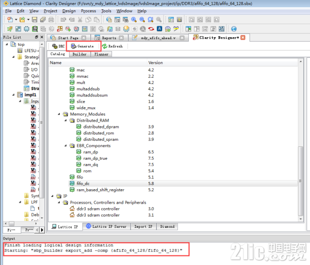Image resolution: width=310 pixels, height=265 pixels.
Task: Select the fifo_dc module row
Action: (183, 184)
